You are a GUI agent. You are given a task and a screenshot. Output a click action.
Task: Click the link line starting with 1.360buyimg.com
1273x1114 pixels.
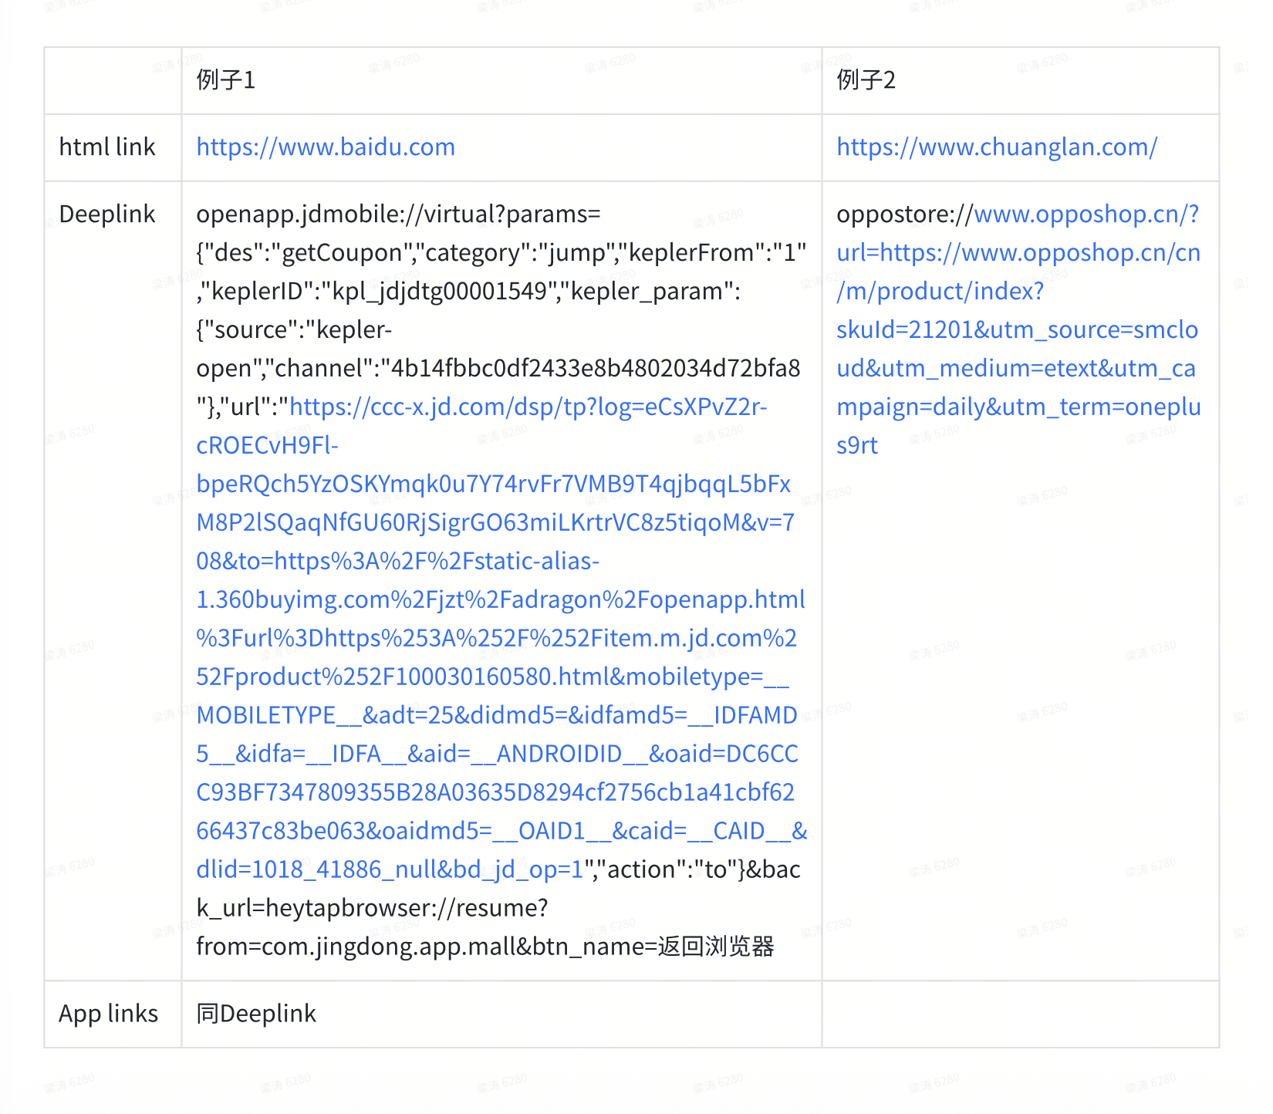point(500,600)
